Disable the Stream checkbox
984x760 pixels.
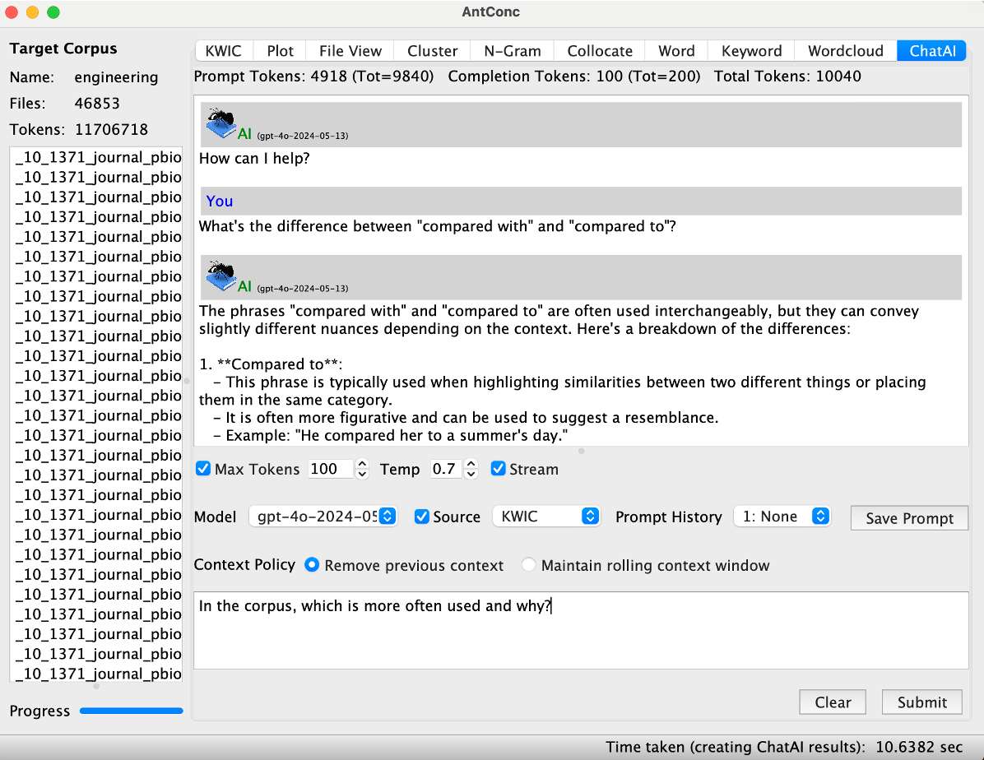[498, 469]
